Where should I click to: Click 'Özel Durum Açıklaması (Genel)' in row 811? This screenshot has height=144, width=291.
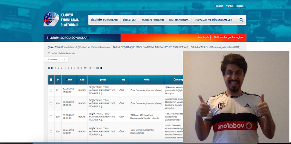pos(146,90)
